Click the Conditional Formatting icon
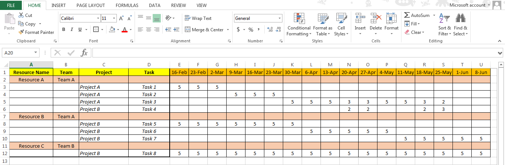Viewport: 505px width, 165px height. coord(299,19)
